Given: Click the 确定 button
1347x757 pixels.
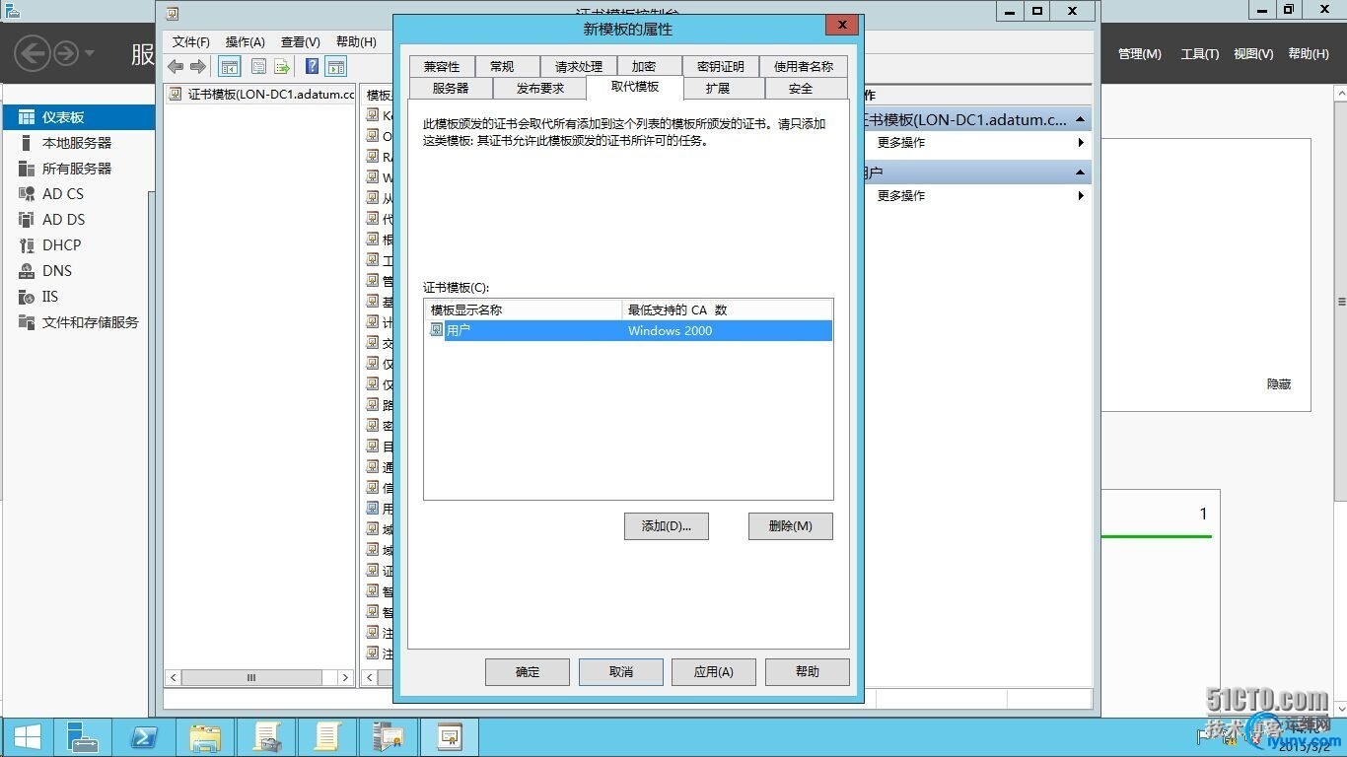Looking at the screenshot, I should 528,672.
